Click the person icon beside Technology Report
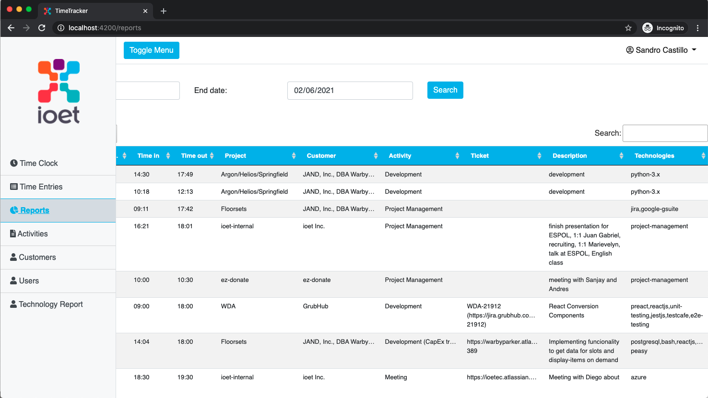 13,304
